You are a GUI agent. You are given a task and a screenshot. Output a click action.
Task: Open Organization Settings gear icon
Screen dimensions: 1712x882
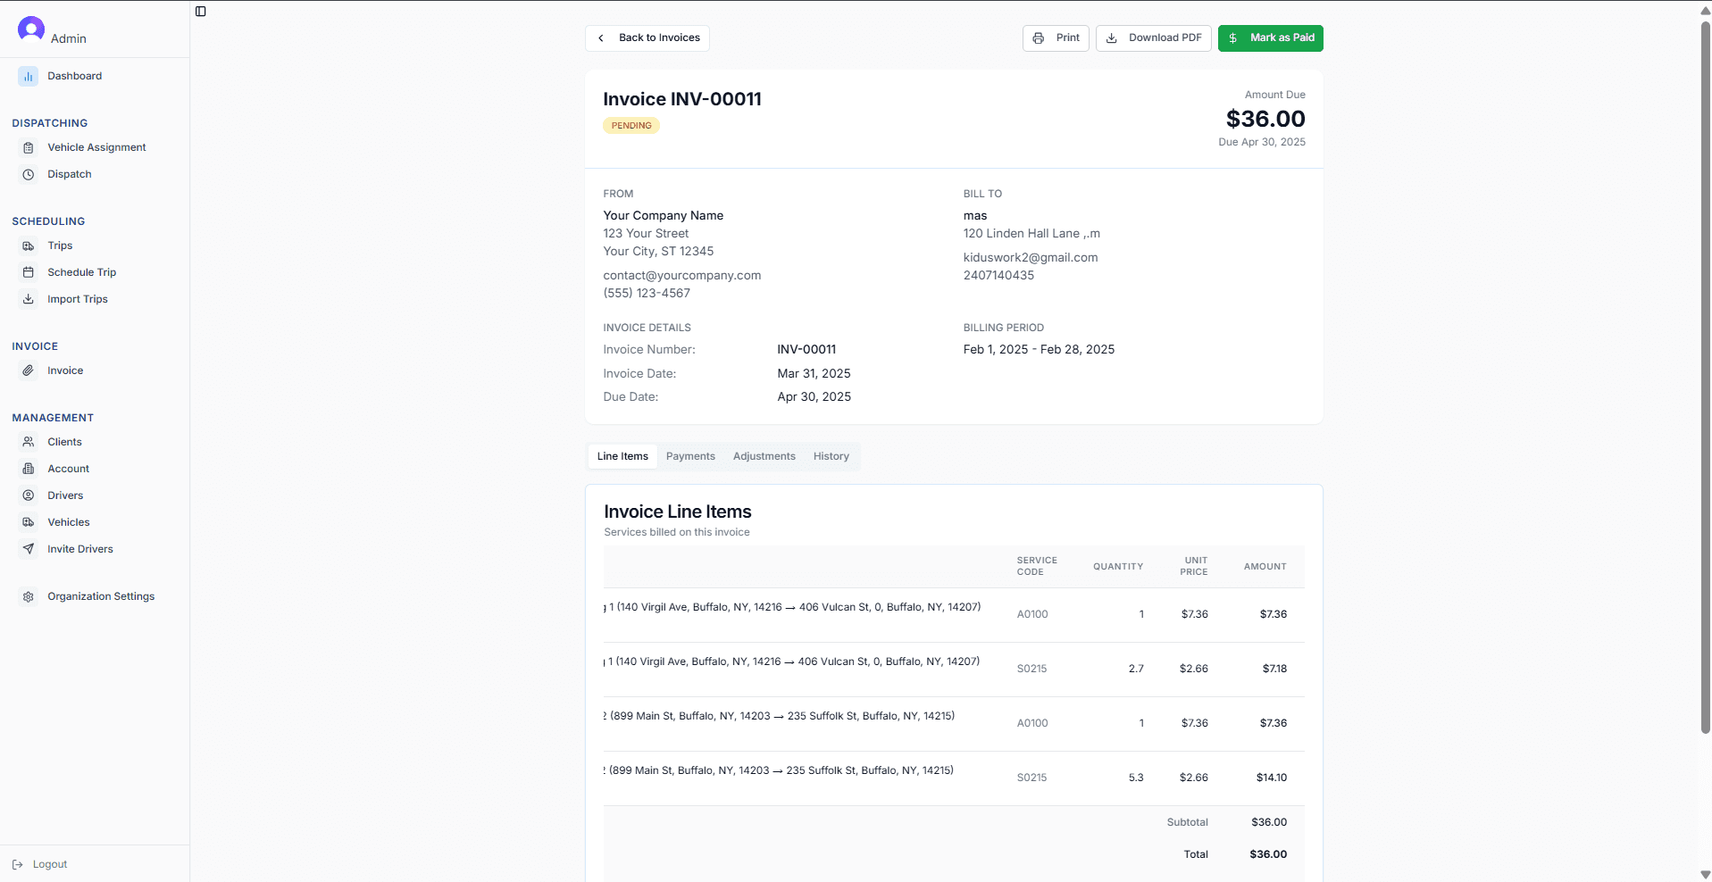pos(28,596)
